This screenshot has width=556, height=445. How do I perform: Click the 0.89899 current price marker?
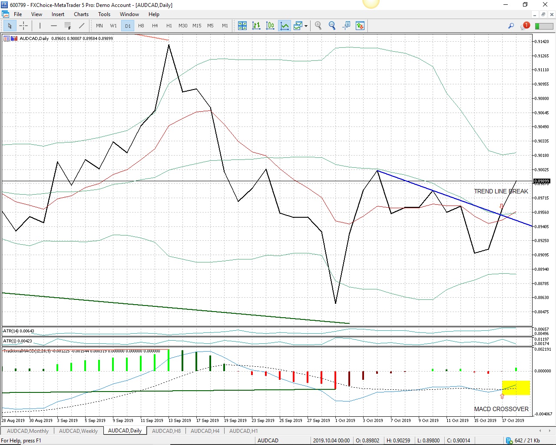click(542, 181)
